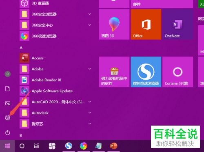The image size is (204, 152).
Task: Open Adobe Reader XI icon
Action: (x=24, y=80)
